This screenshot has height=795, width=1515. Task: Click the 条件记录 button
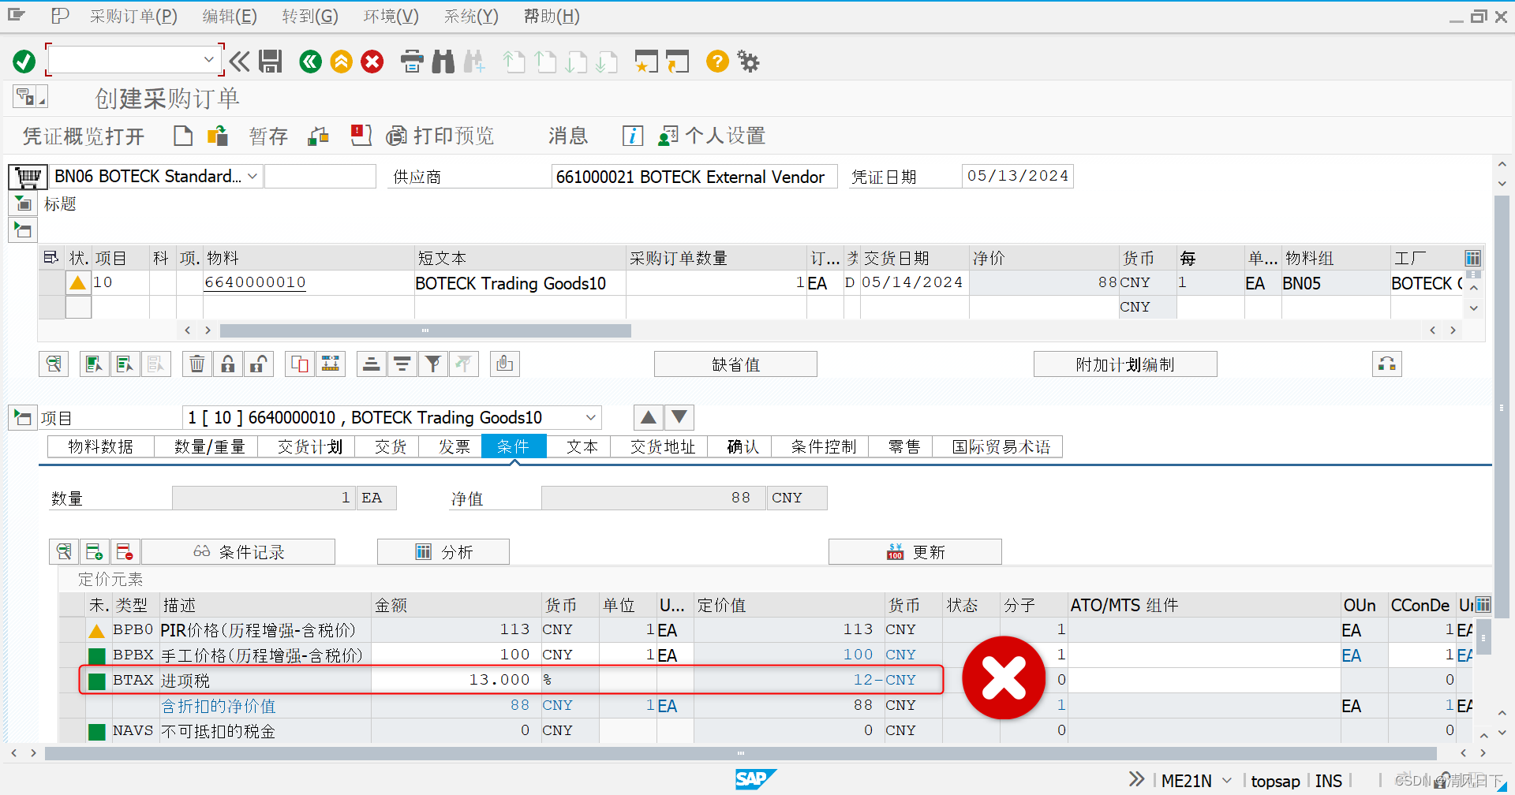(238, 552)
